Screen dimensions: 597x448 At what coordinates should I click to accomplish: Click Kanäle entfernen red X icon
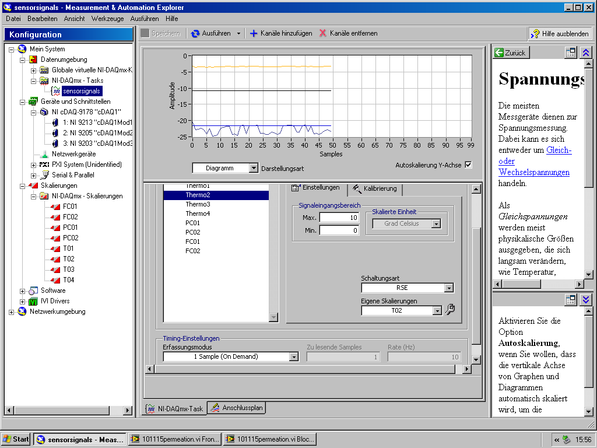(323, 34)
